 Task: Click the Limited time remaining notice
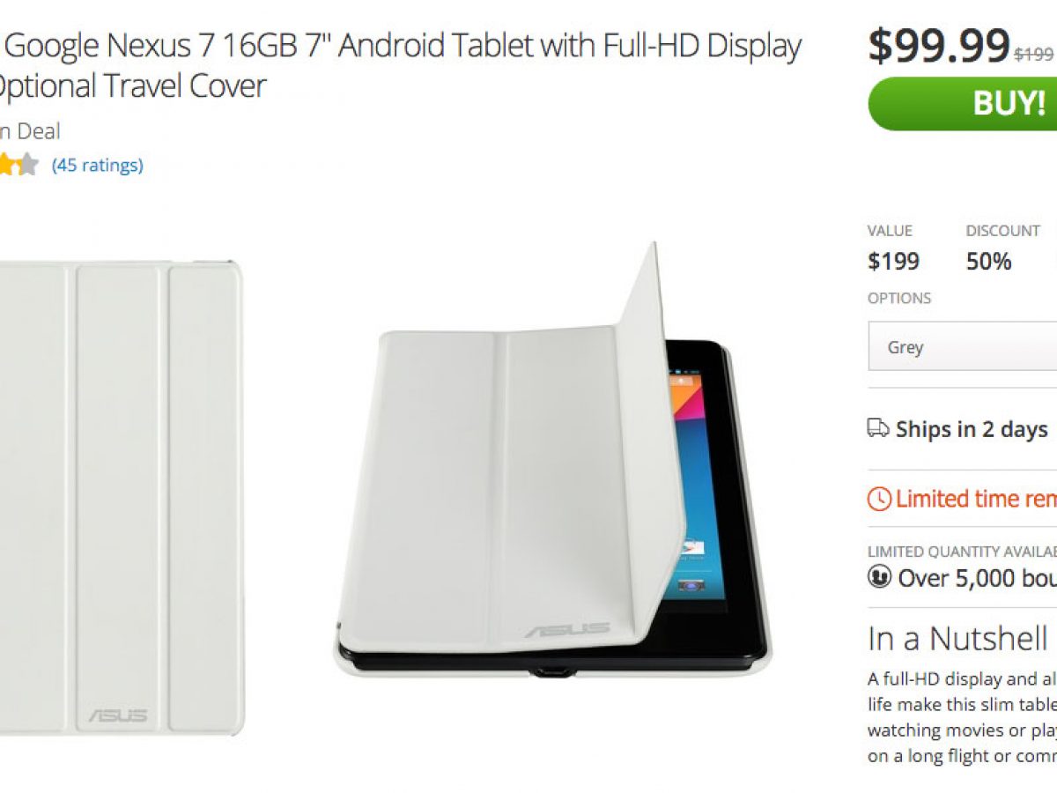tap(976, 499)
